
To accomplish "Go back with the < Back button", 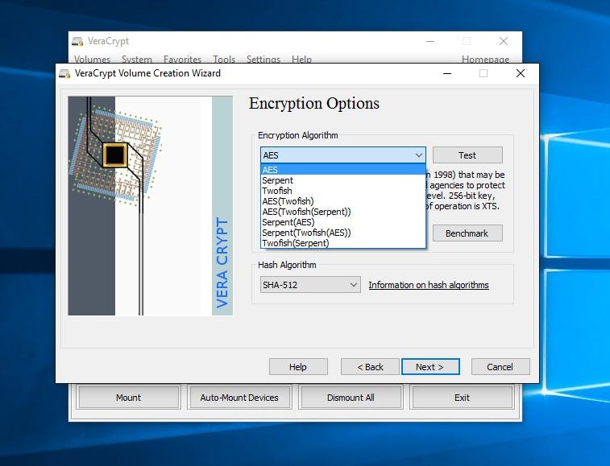I will coord(370,367).
